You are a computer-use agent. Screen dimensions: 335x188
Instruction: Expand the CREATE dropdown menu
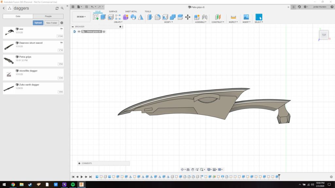[x=118, y=22]
